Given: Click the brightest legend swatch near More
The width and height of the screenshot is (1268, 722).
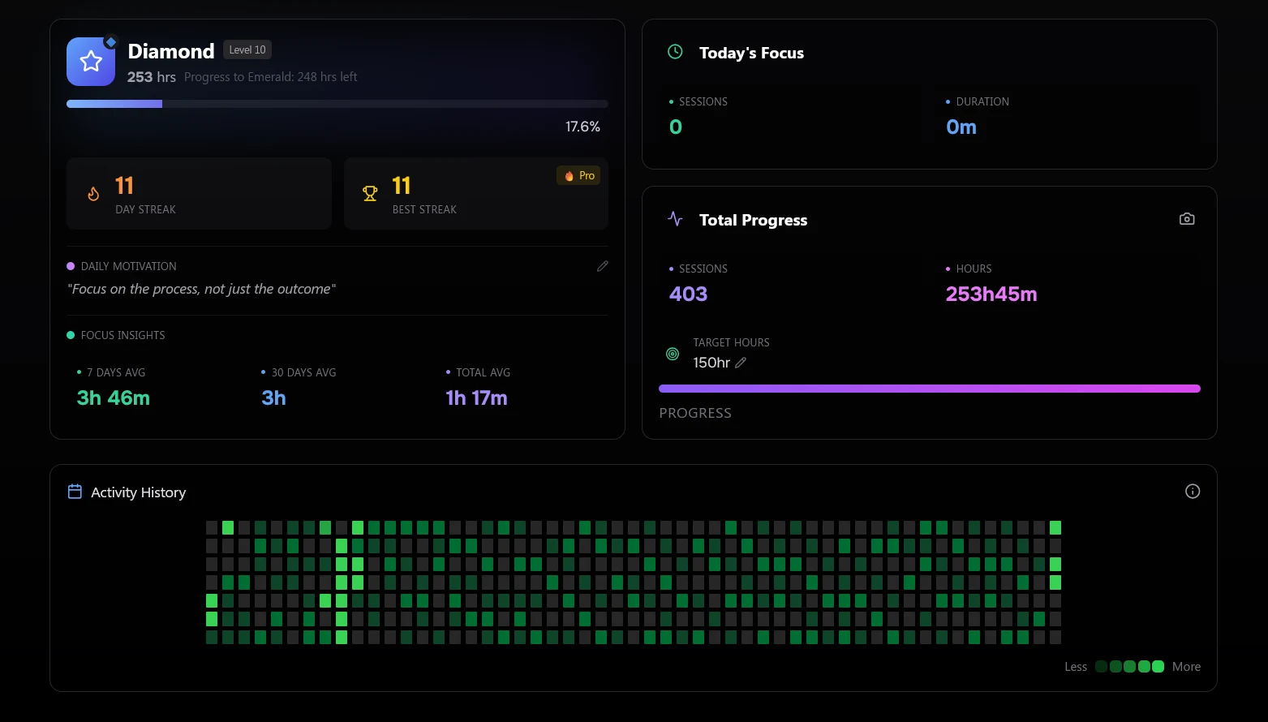Looking at the screenshot, I should pyautogui.click(x=1158, y=667).
